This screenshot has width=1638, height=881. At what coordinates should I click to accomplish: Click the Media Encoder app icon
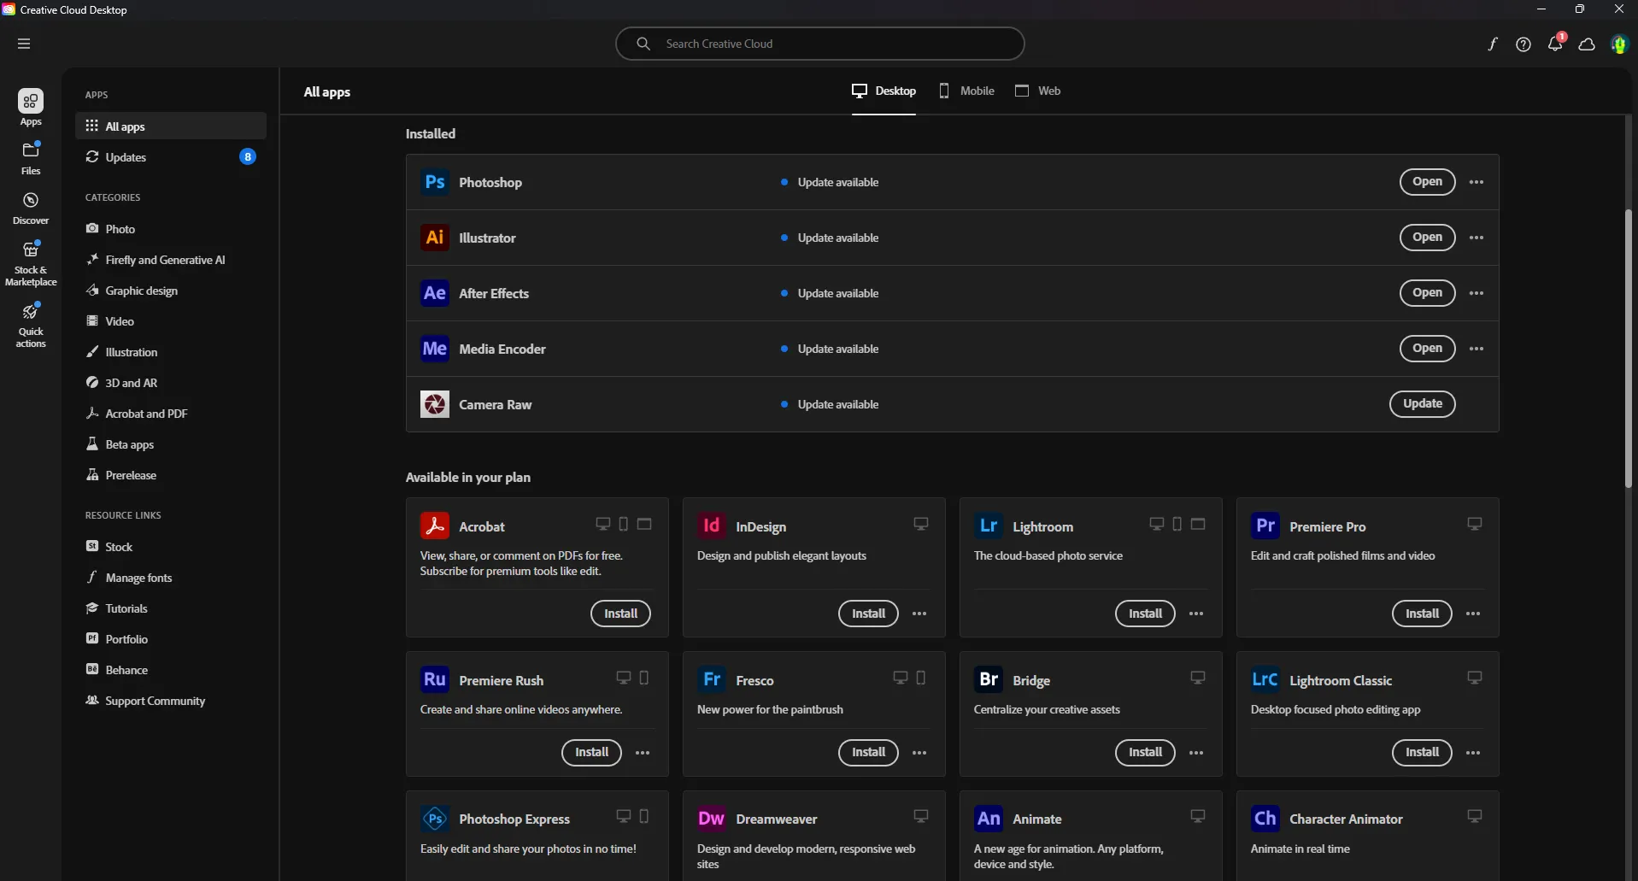(x=435, y=349)
